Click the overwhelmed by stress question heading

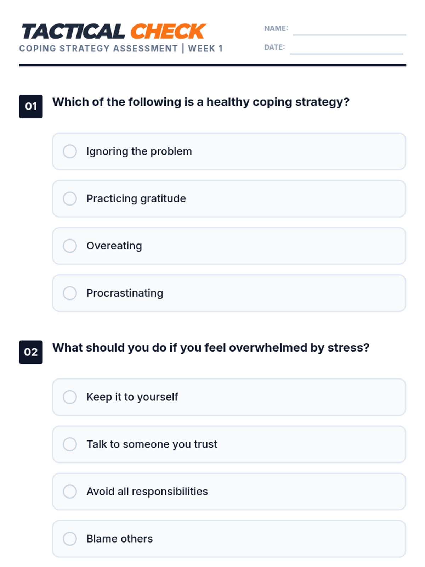click(x=211, y=348)
